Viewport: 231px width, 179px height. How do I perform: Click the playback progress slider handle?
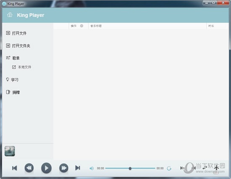coord(130,168)
